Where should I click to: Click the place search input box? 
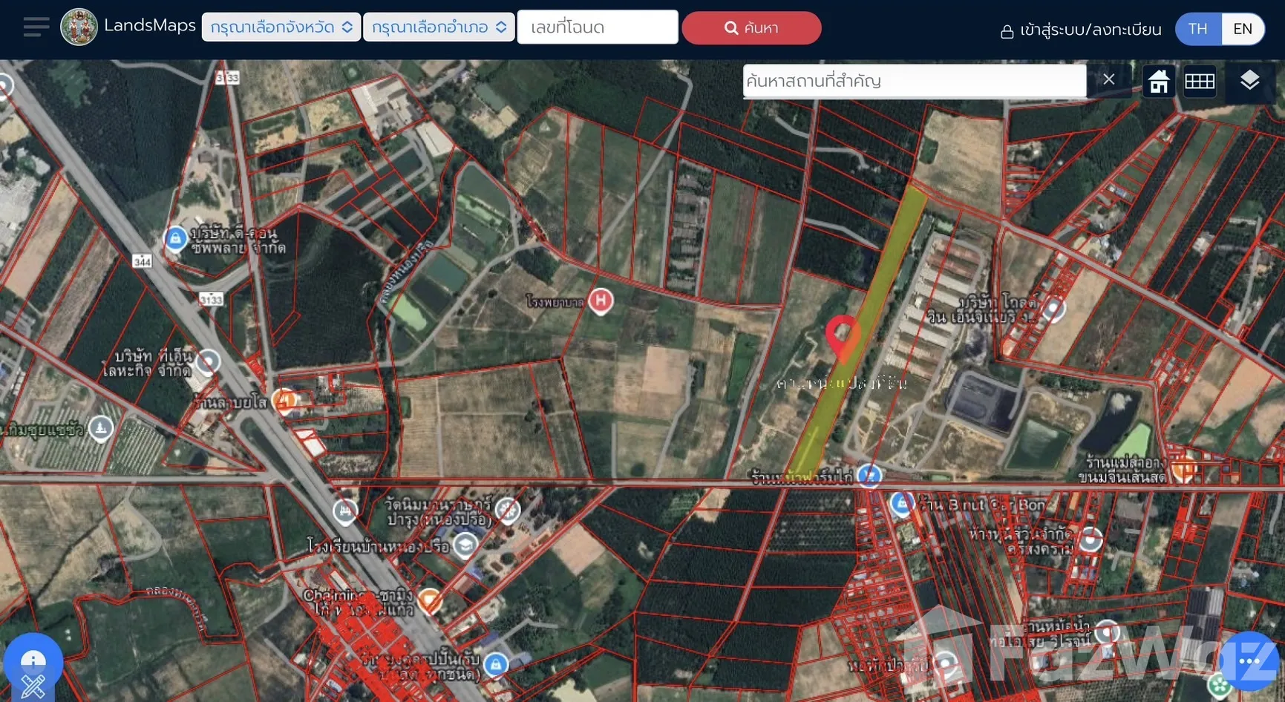coord(913,81)
